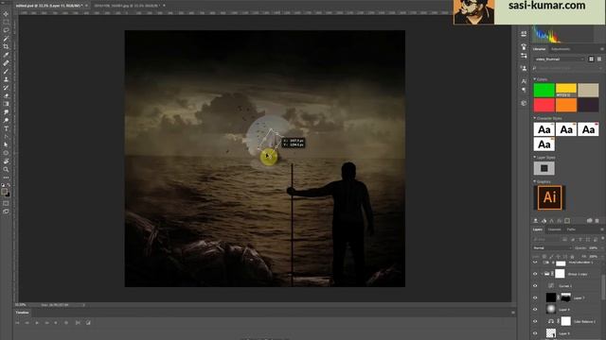Image resolution: width=606 pixels, height=340 pixels.
Task: Select the History Brush tool
Action: pyautogui.click(x=6, y=88)
